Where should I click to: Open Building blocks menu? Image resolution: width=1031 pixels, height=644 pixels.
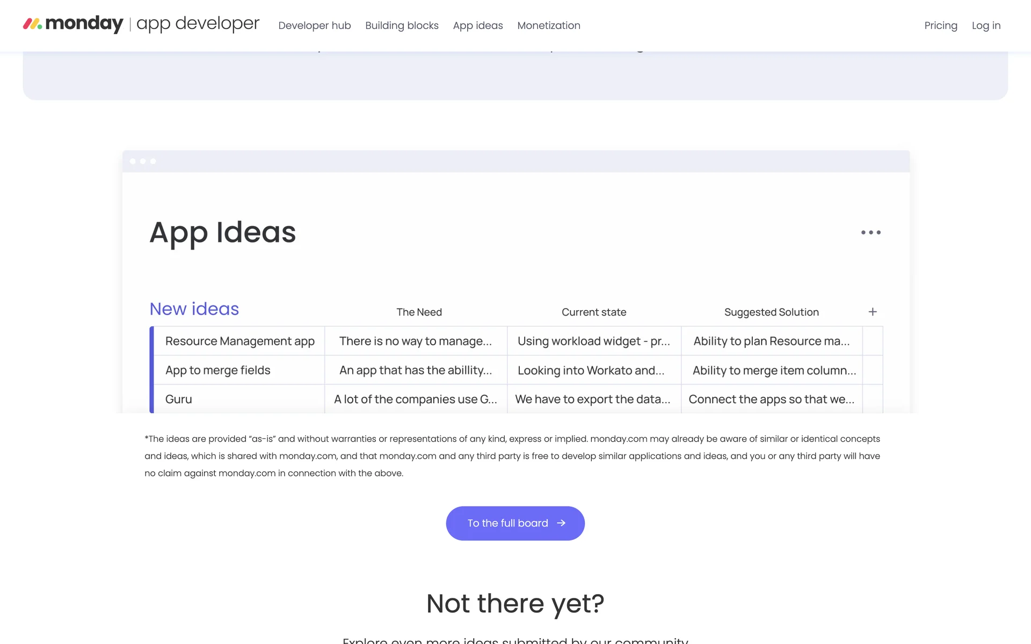coord(402,25)
